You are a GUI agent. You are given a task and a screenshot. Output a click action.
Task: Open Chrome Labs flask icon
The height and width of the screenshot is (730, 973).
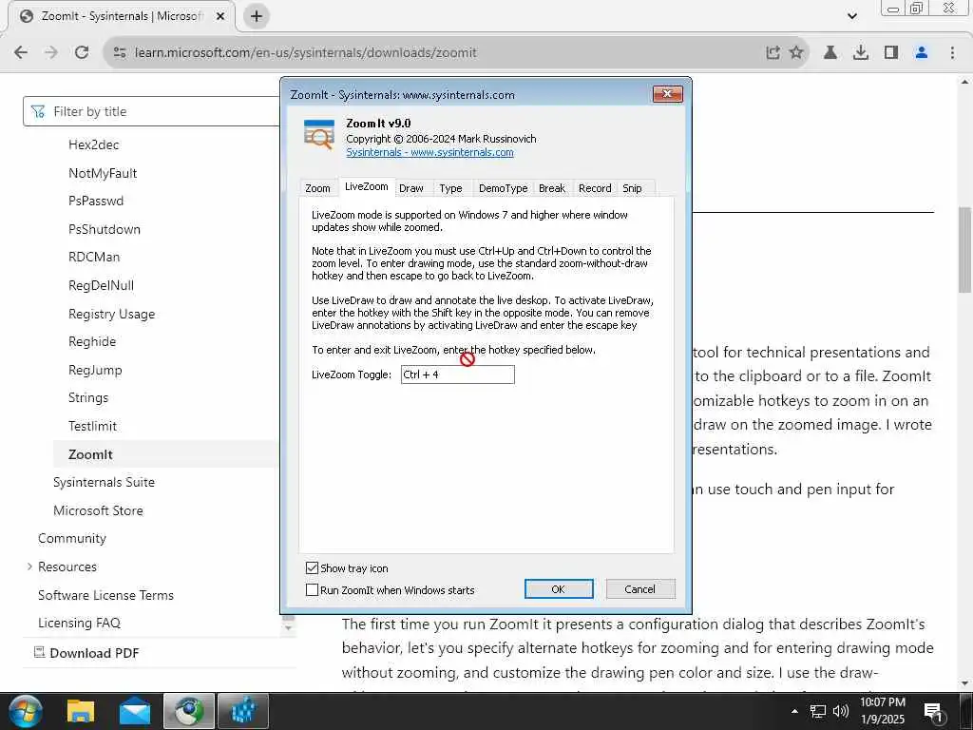pos(830,53)
